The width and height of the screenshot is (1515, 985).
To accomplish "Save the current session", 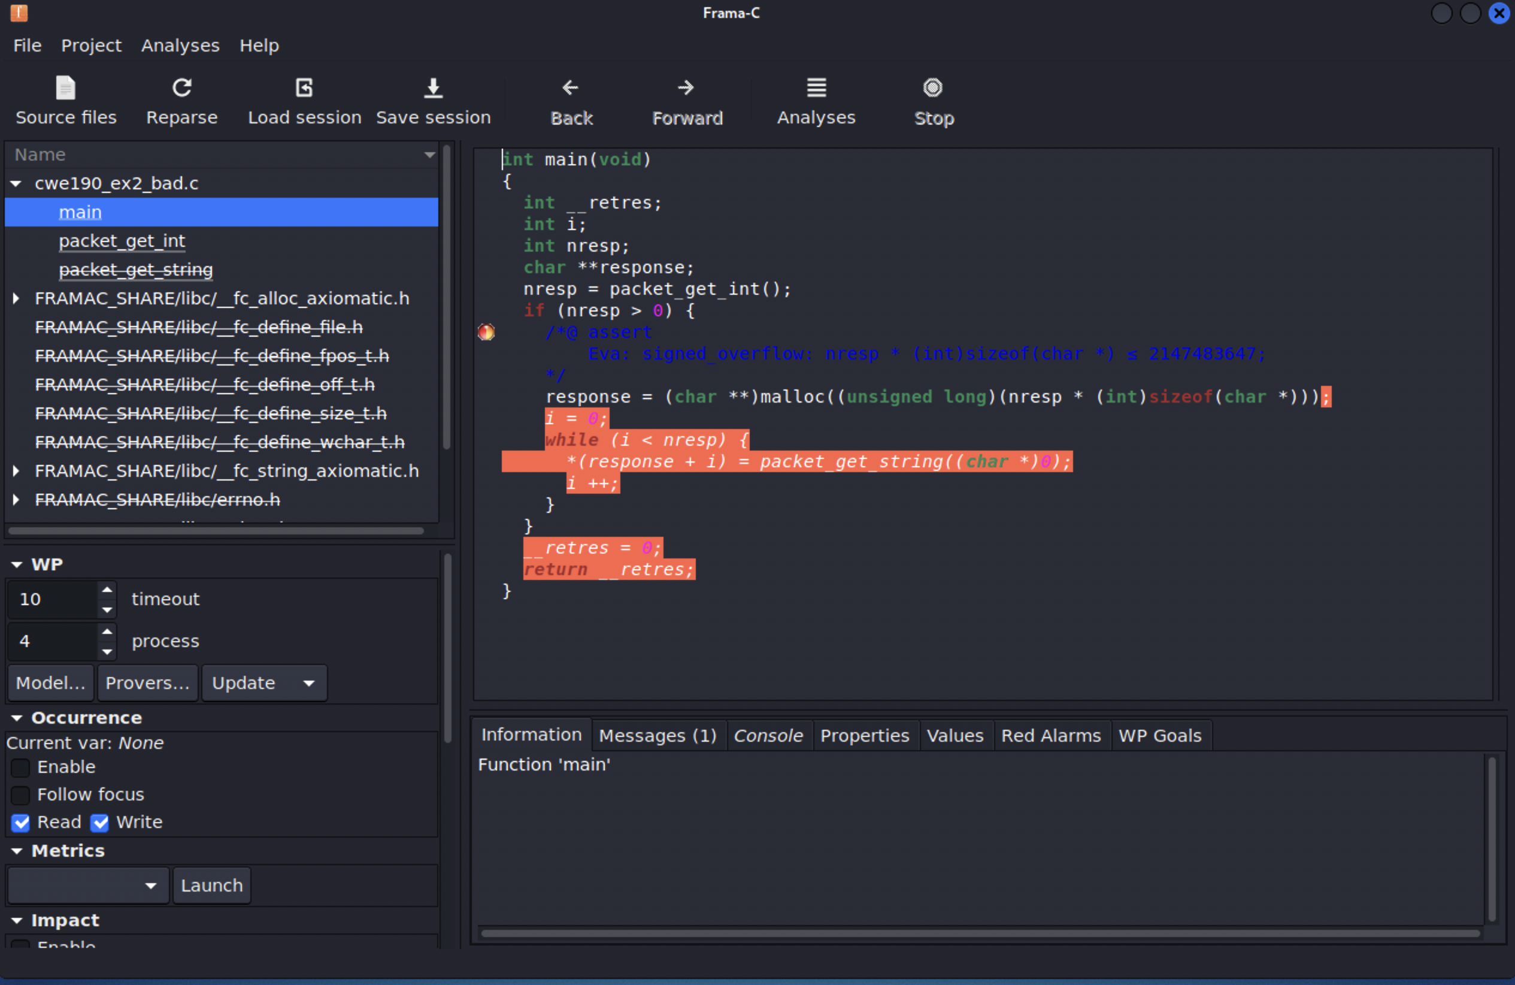I will [x=433, y=101].
